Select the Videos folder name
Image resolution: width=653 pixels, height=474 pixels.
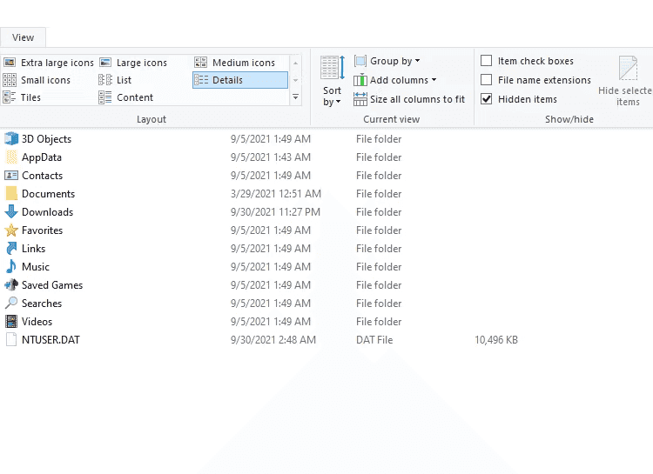click(x=37, y=322)
